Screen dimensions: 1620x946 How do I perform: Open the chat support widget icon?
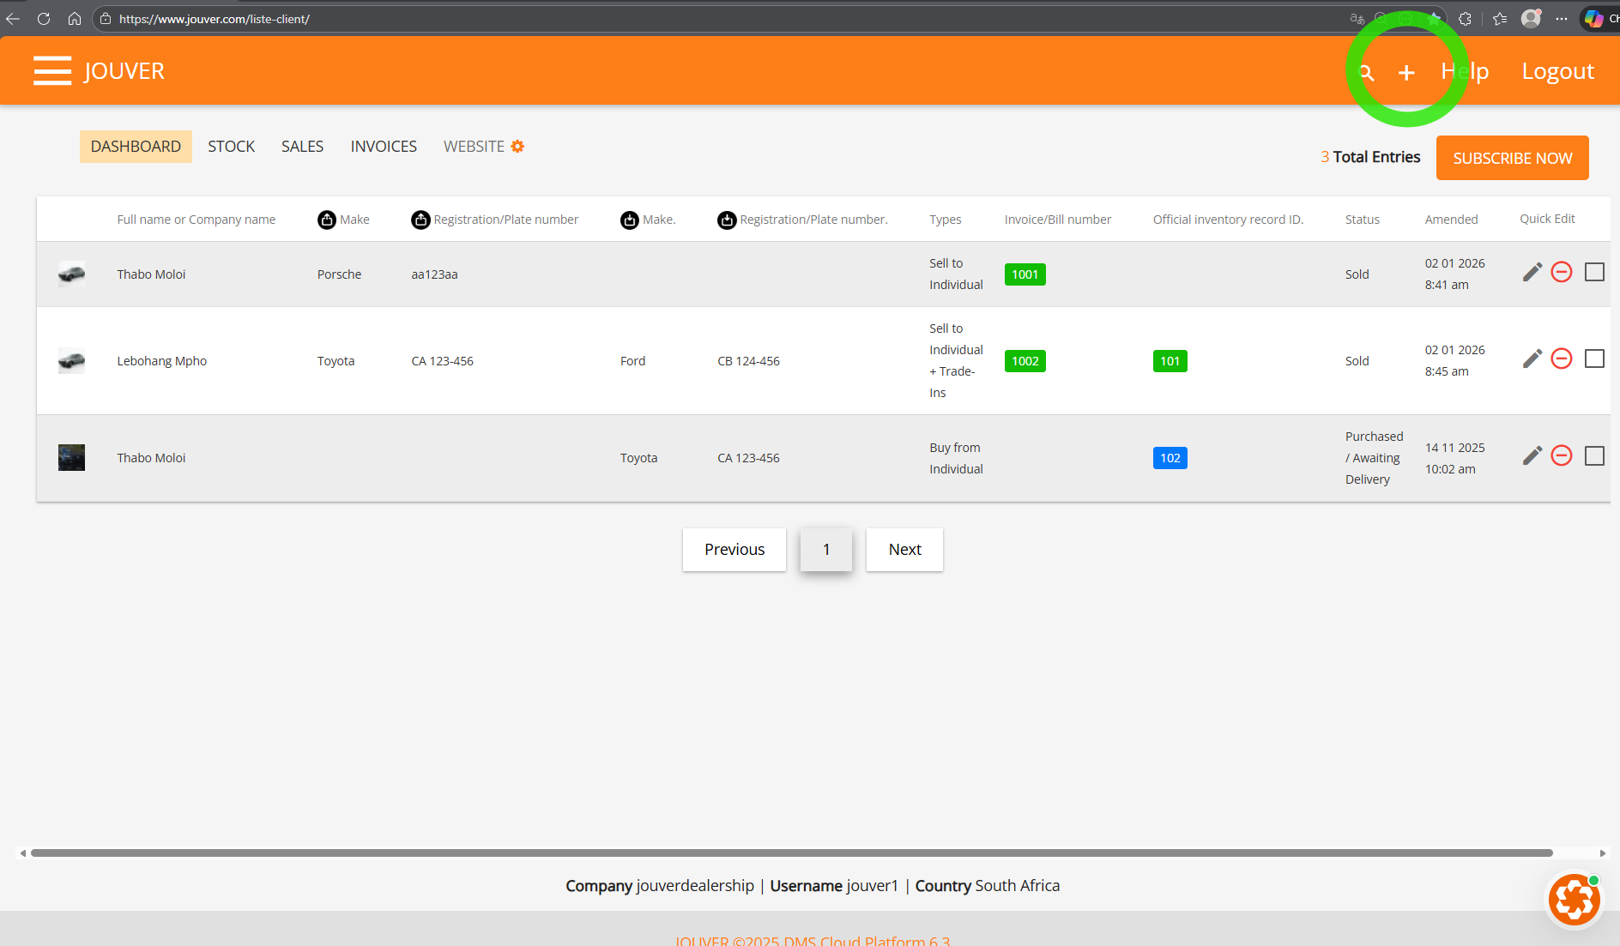[x=1575, y=900]
